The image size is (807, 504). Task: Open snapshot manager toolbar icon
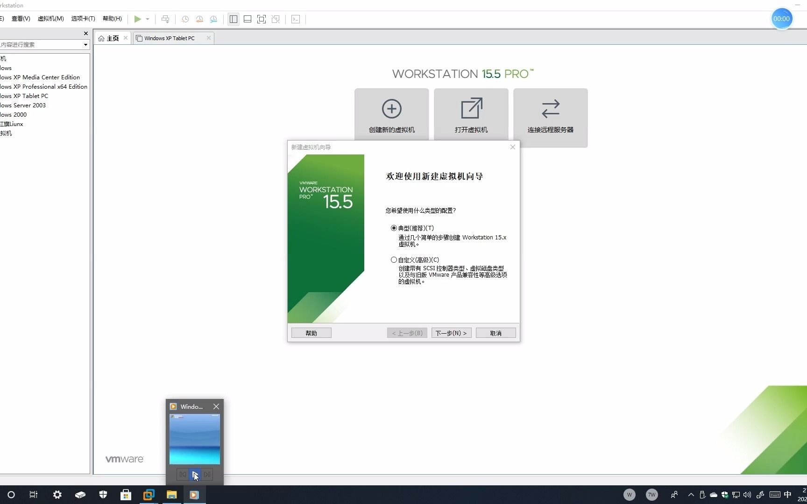pyautogui.click(x=213, y=19)
